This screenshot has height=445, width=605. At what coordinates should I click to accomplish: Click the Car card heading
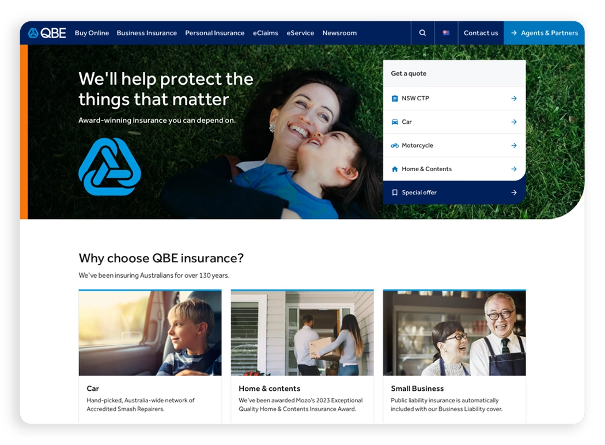[x=93, y=389]
